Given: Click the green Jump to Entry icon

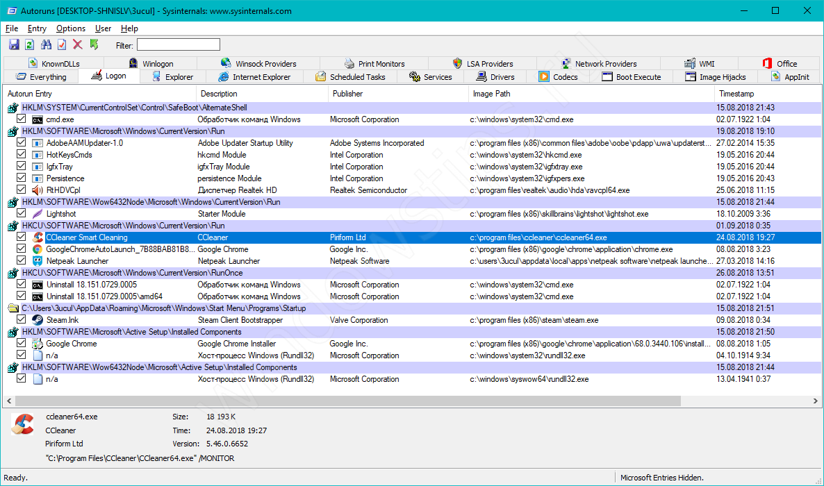Looking at the screenshot, I should coord(94,45).
